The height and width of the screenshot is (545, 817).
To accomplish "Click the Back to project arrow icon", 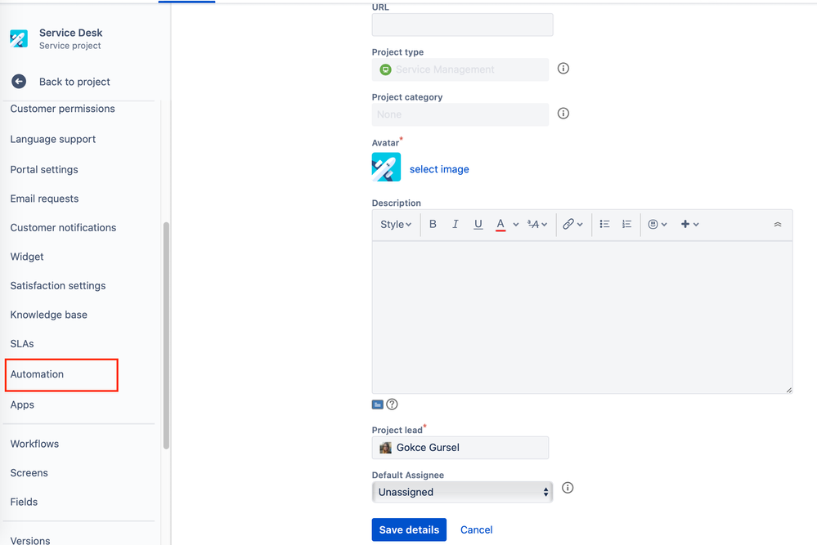I will point(19,81).
